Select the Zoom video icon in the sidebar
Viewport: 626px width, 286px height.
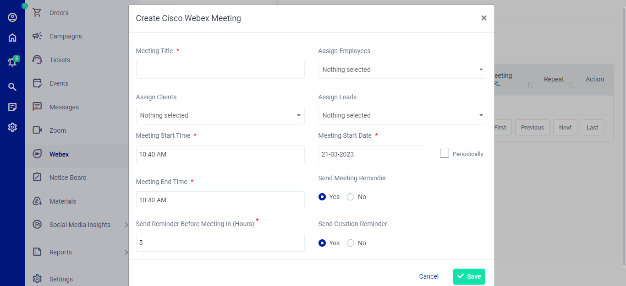(37, 130)
